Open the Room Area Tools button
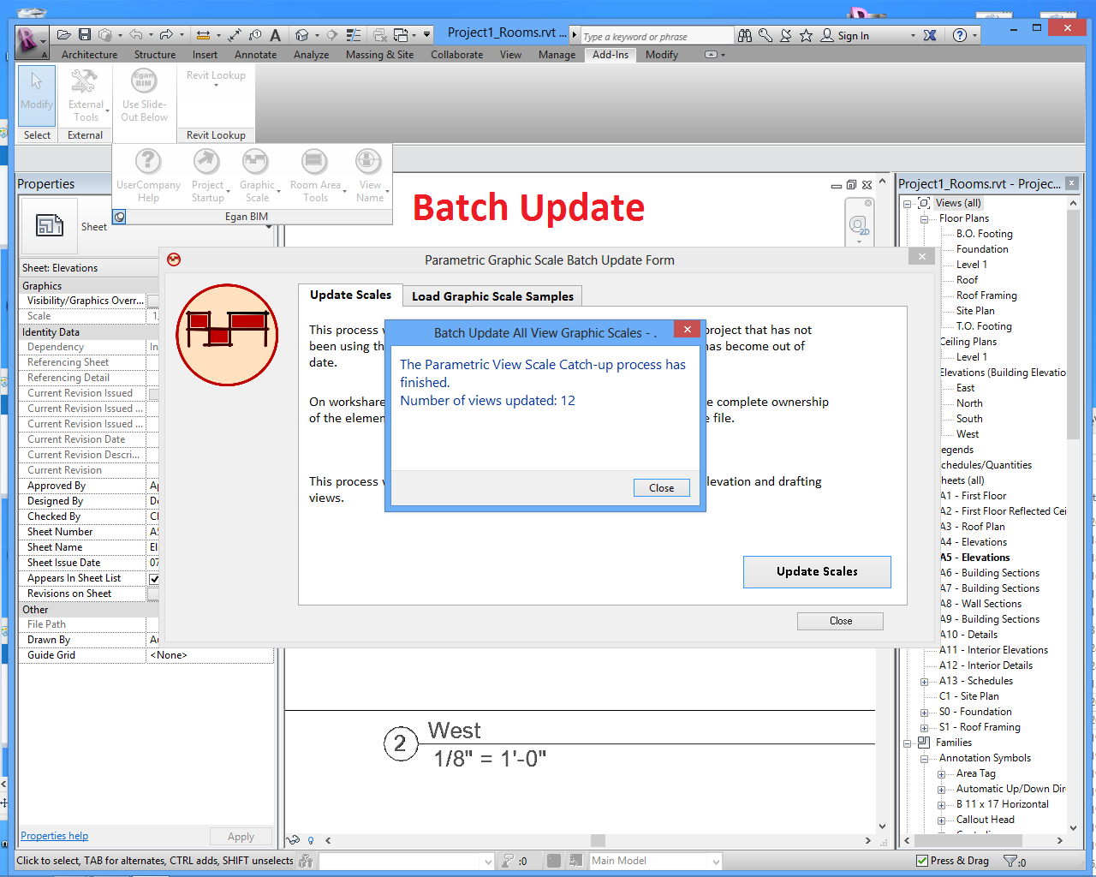 pos(315,176)
